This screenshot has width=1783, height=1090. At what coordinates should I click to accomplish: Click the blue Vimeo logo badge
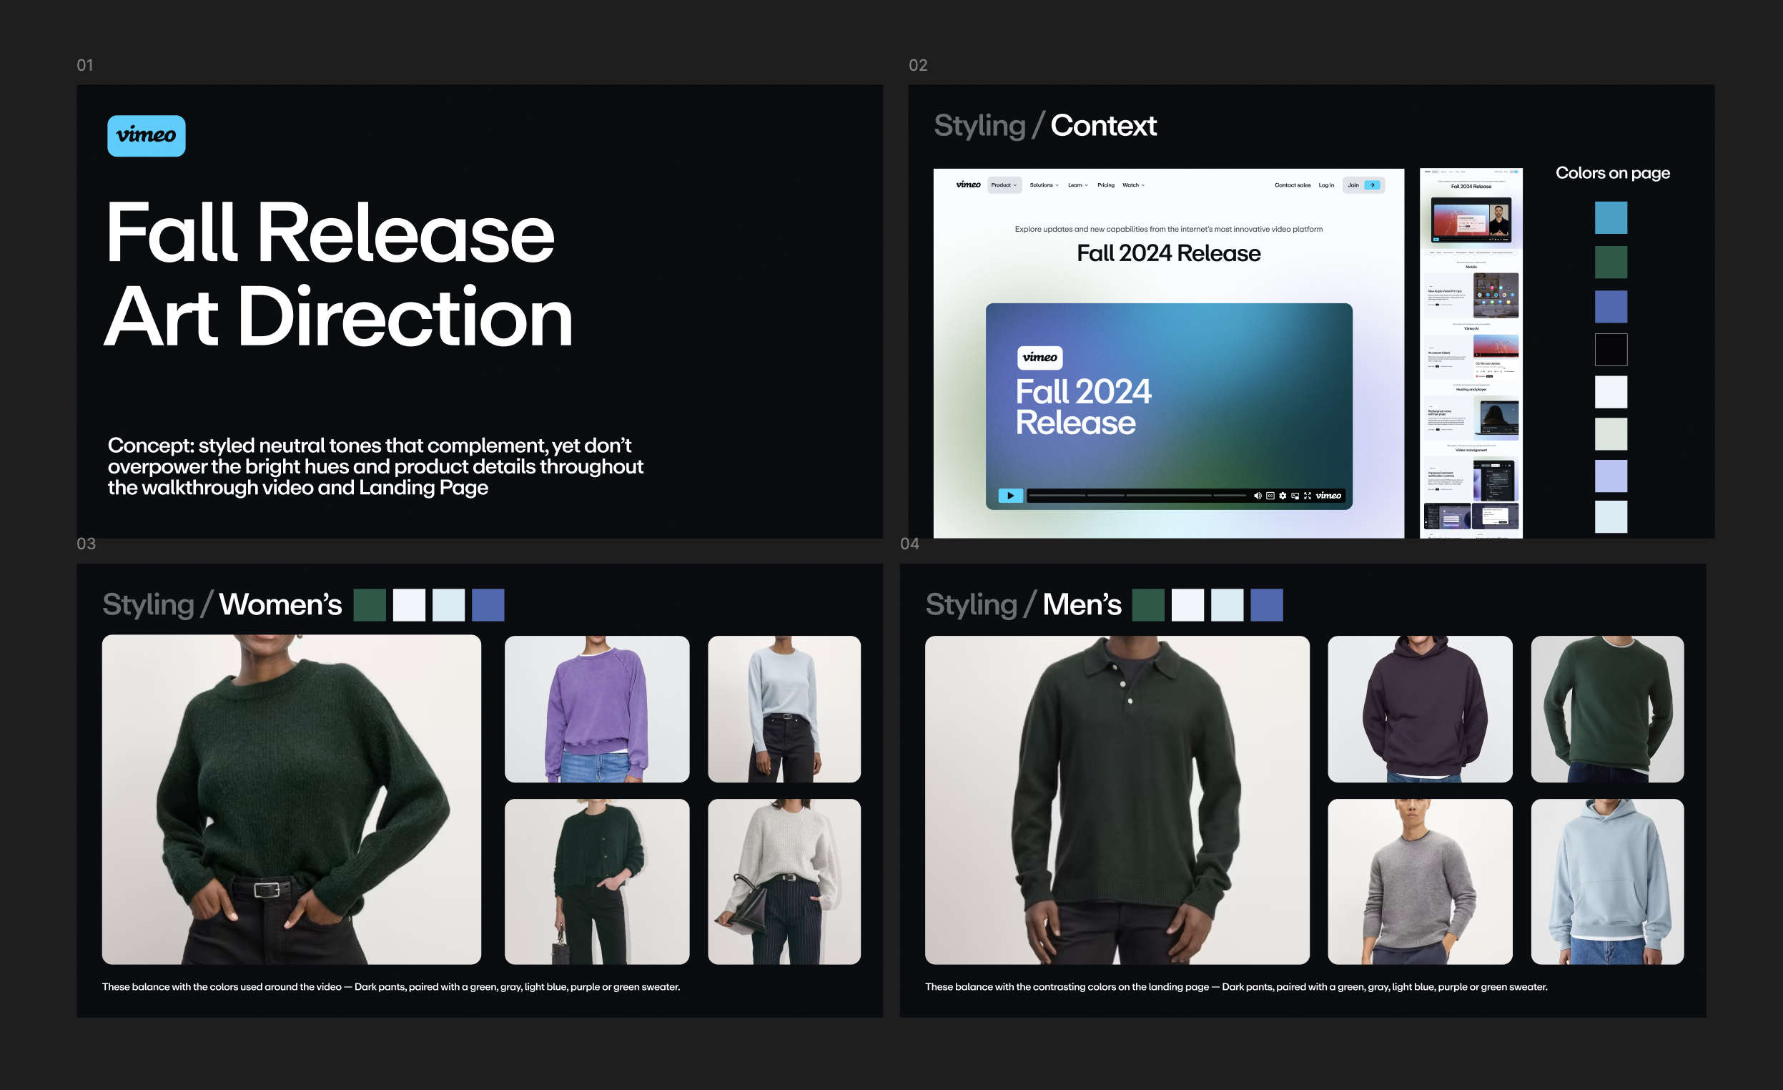coord(146,135)
